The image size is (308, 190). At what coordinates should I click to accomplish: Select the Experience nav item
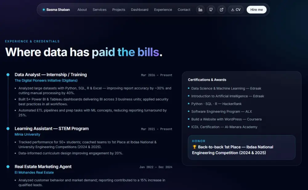(x=163, y=10)
